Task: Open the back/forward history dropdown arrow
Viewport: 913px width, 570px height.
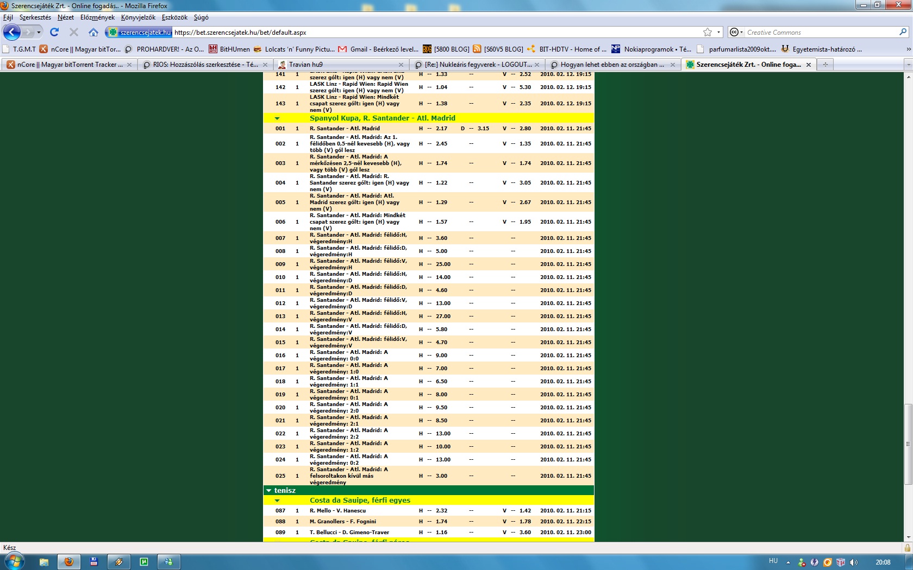Action: click(x=39, y=32)
